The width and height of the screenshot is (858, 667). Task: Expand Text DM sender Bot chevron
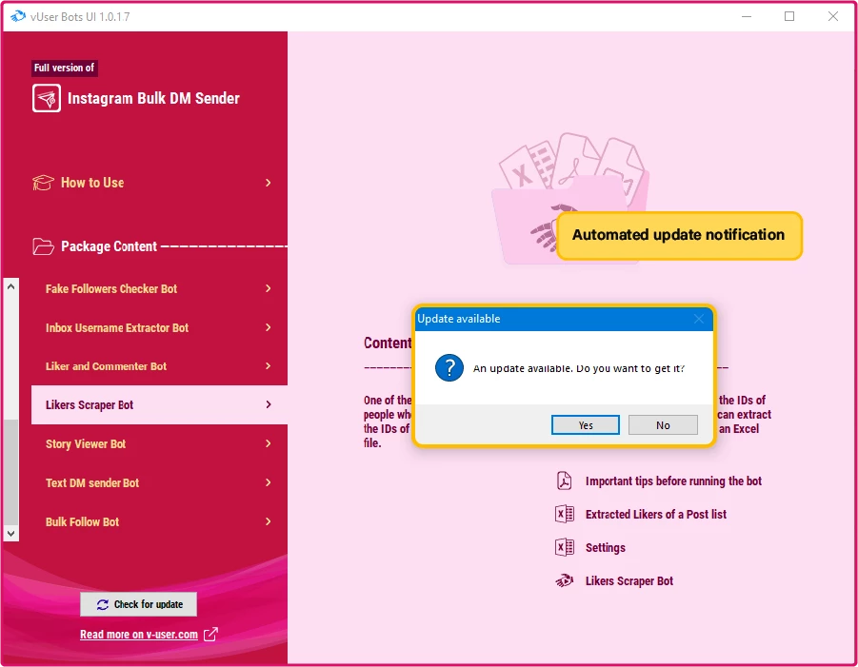coord(269,482)
